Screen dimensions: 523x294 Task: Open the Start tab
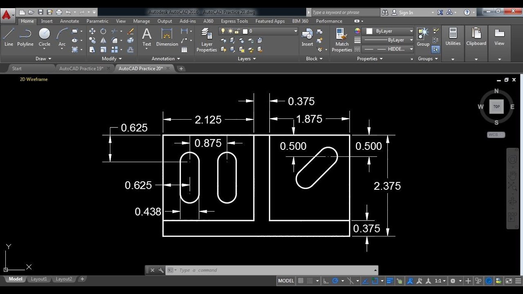tap(17, 69)
